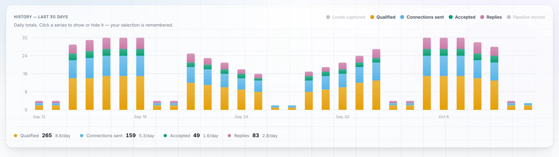This screenshot has height=157, width=559.
Task: Click the 2.8/day Replies average
Action: pyautogui.click(x=270, y=136)
